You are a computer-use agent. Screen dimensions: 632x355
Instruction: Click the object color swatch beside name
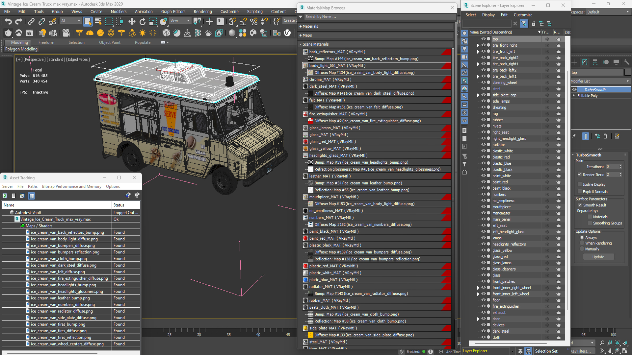coord(627,73)
